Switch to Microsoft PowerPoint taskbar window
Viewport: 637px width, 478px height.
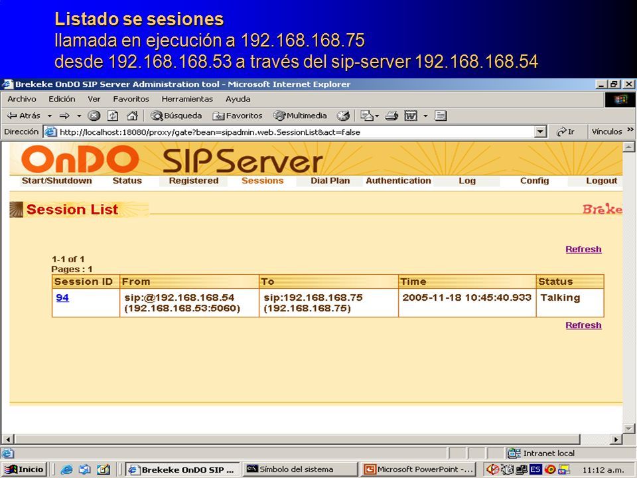click(419, 469)
